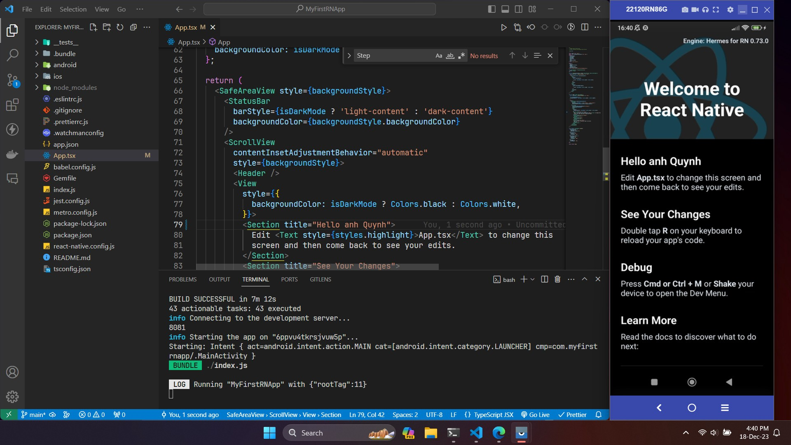Open the Selection menu
791x445 pixels.
(73, 9)
